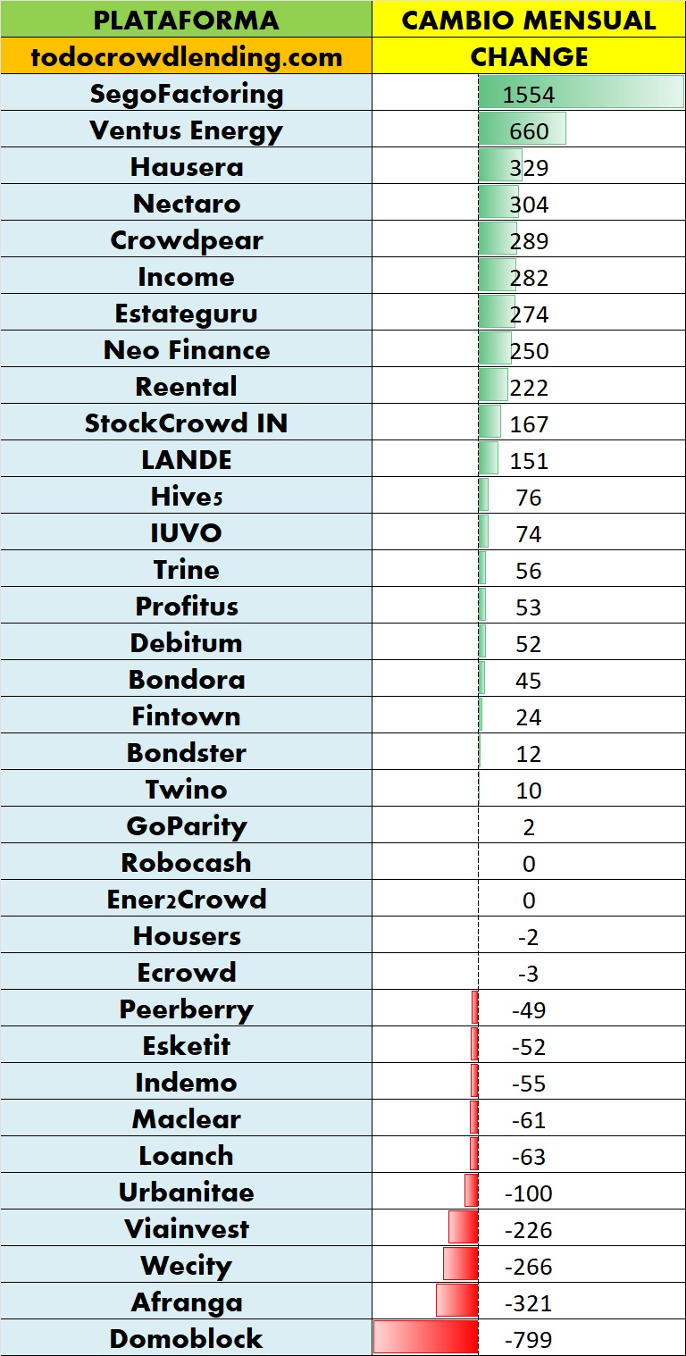The width and height of the screenshot is (686, 1356).
Task: Select Urbanitae's -100 change value
Action: click(x=529, y=1193)
